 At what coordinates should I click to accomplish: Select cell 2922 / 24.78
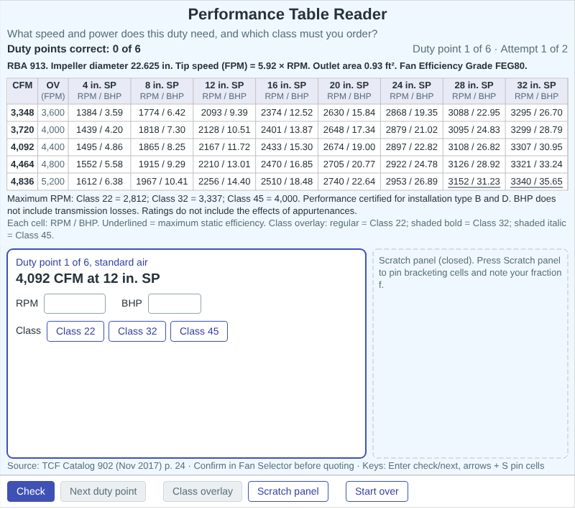[x=411, y=164]
